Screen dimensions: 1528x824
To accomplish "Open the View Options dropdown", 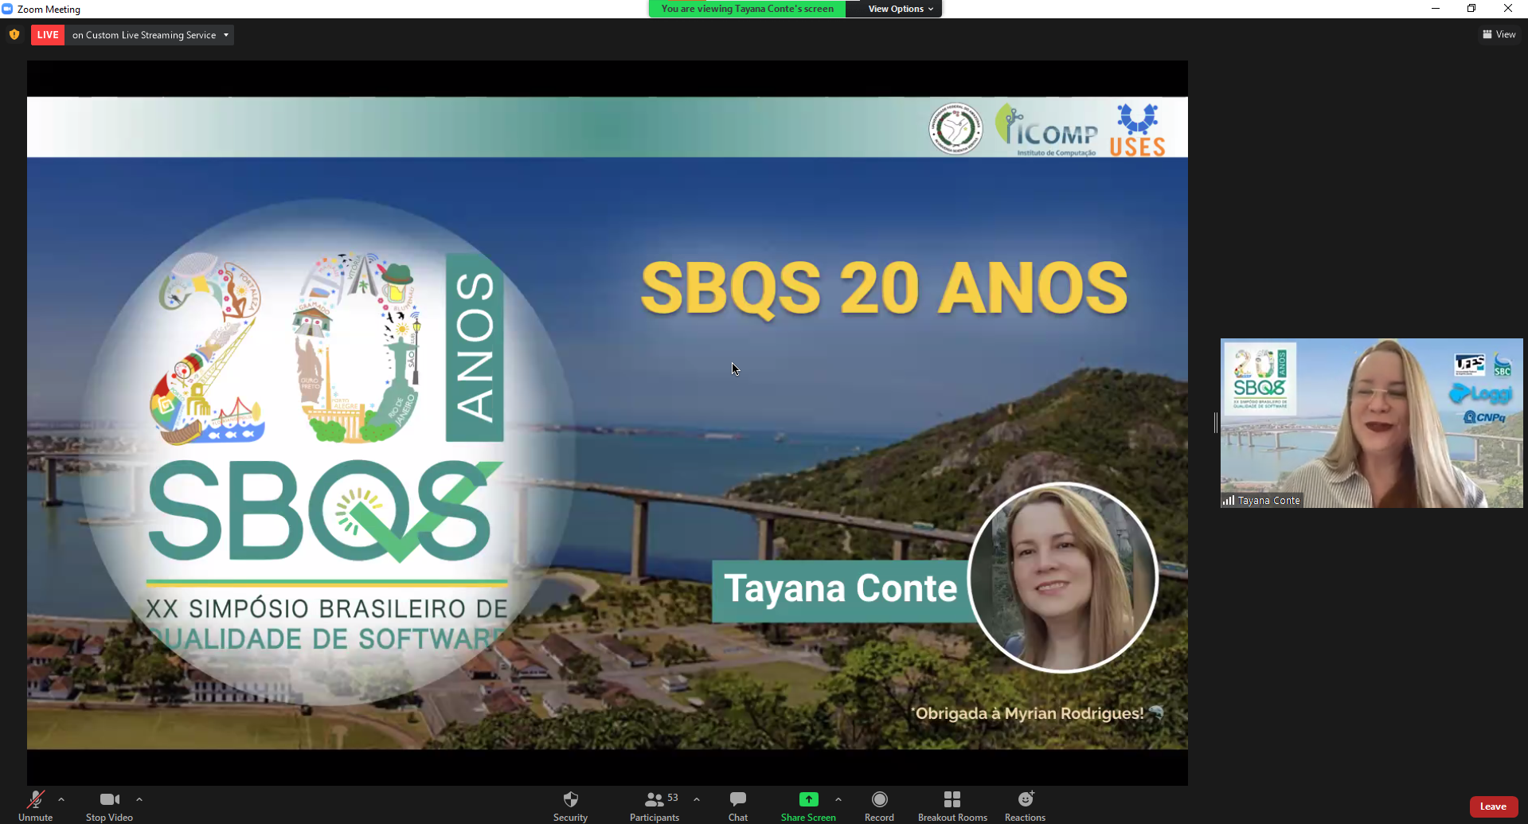I will (900, 9).
